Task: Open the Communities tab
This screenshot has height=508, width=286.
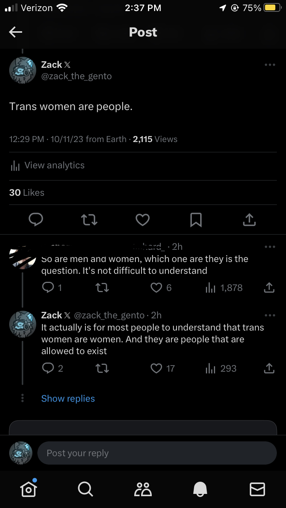Action: pyautogui.click(x=143, y=489)
